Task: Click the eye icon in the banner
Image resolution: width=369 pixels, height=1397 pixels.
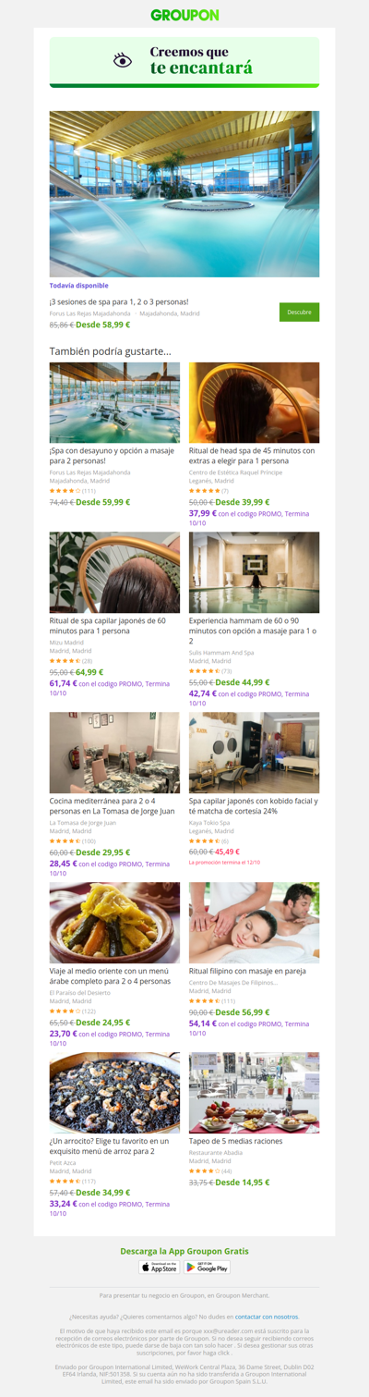Action: coord(123,60)
